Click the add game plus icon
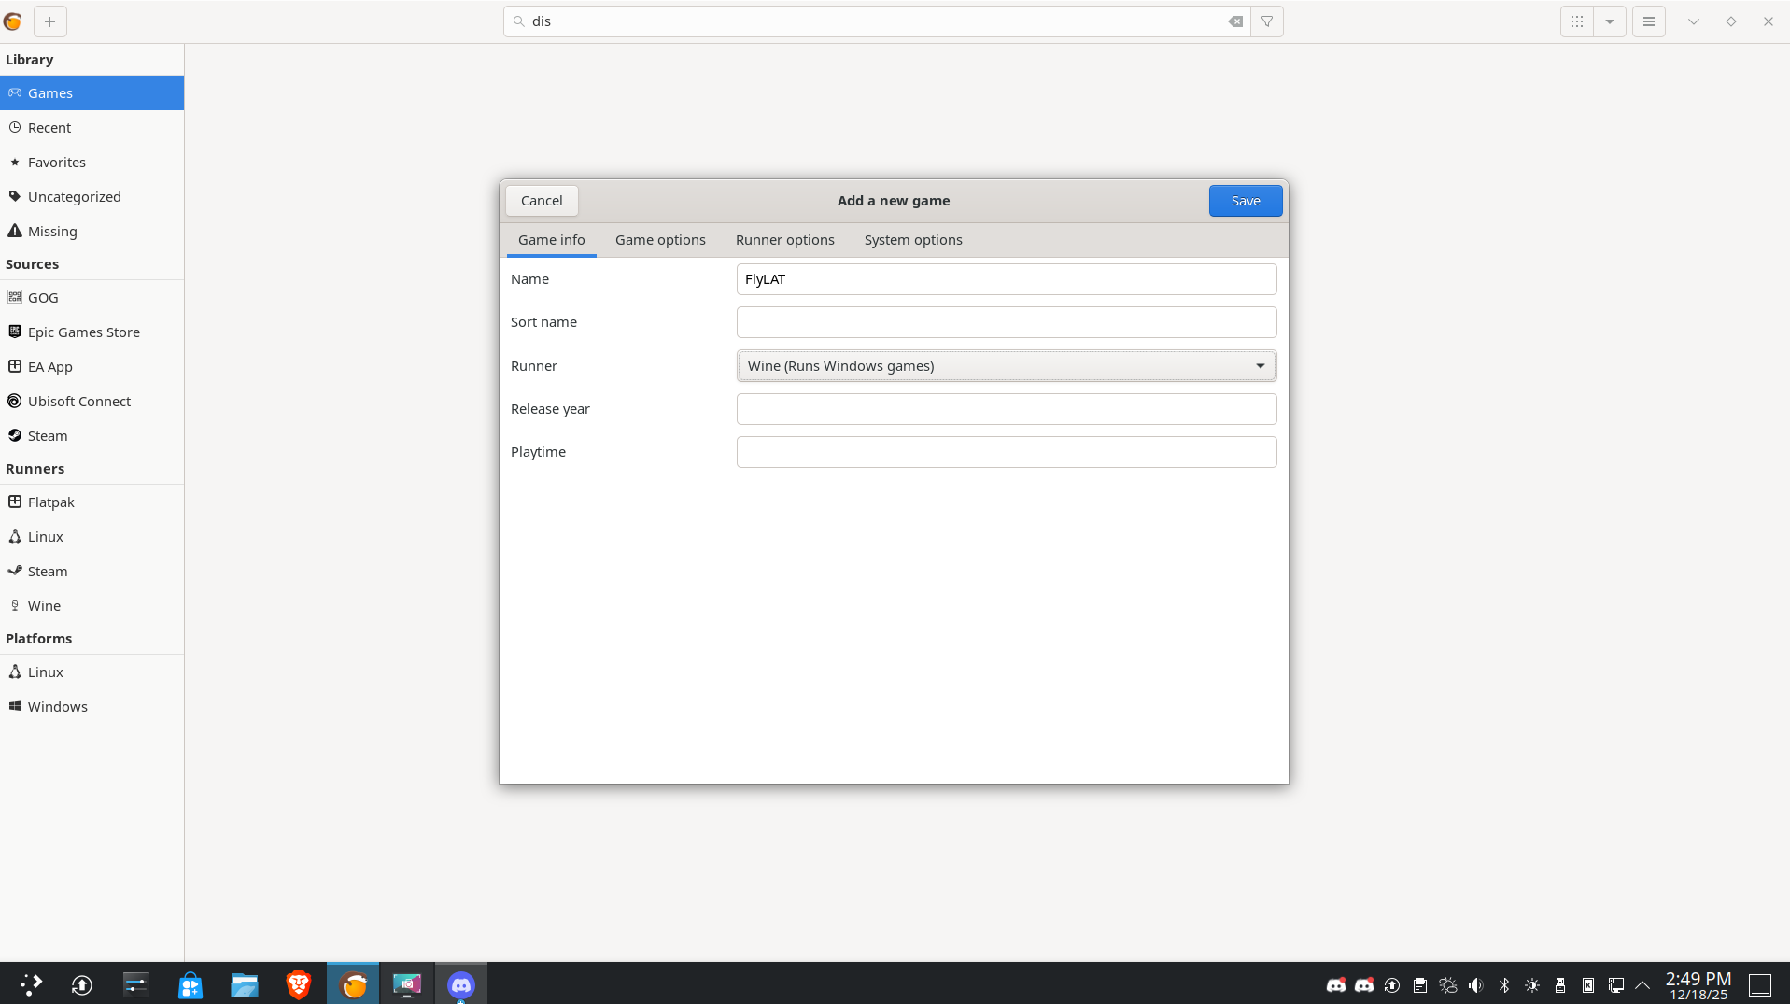 pyautogui.click(x=50, y=21)
